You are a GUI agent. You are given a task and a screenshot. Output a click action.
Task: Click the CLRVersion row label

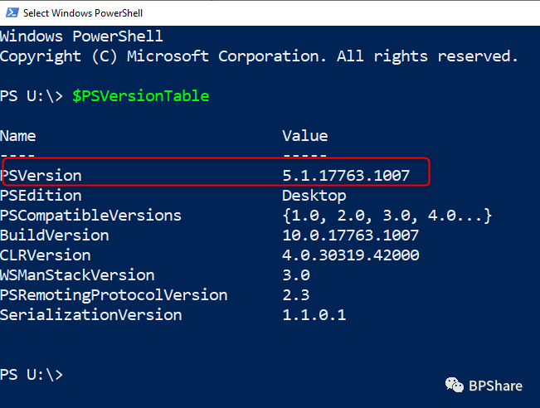(x=46, y=255)
